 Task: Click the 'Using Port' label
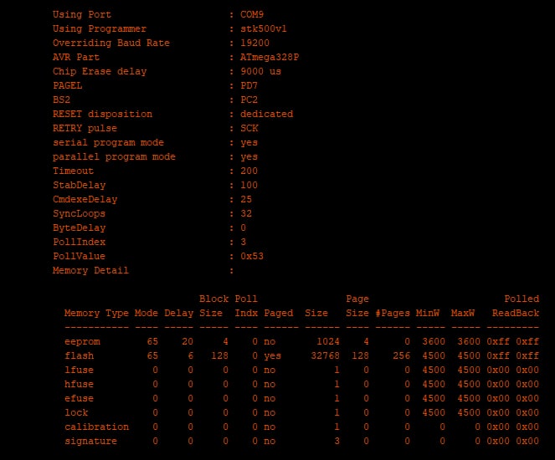82,14
